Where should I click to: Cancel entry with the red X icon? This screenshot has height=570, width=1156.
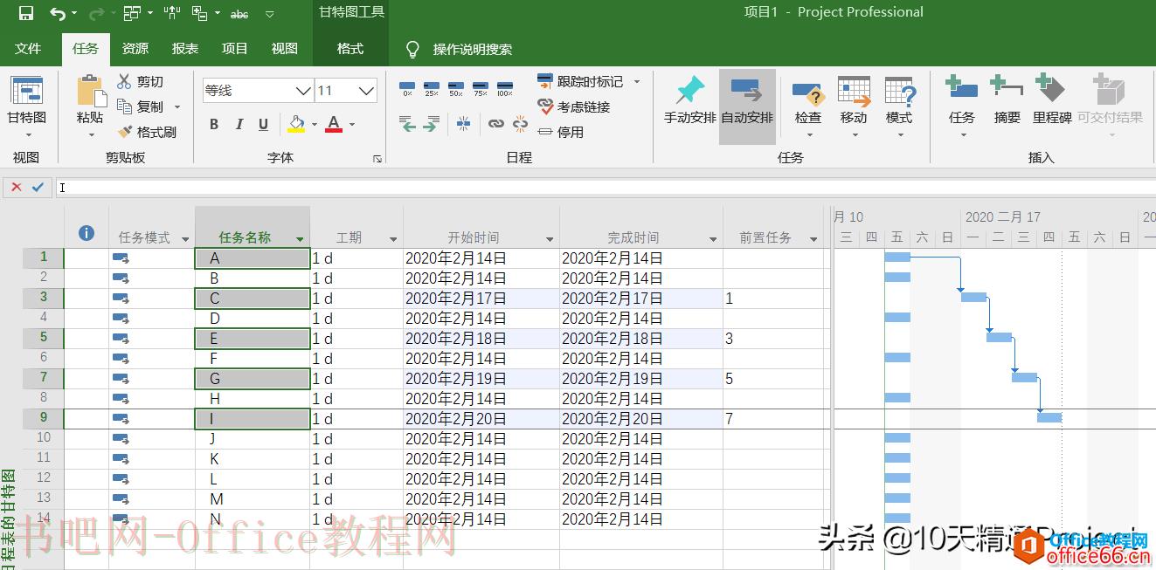point(17,187)
